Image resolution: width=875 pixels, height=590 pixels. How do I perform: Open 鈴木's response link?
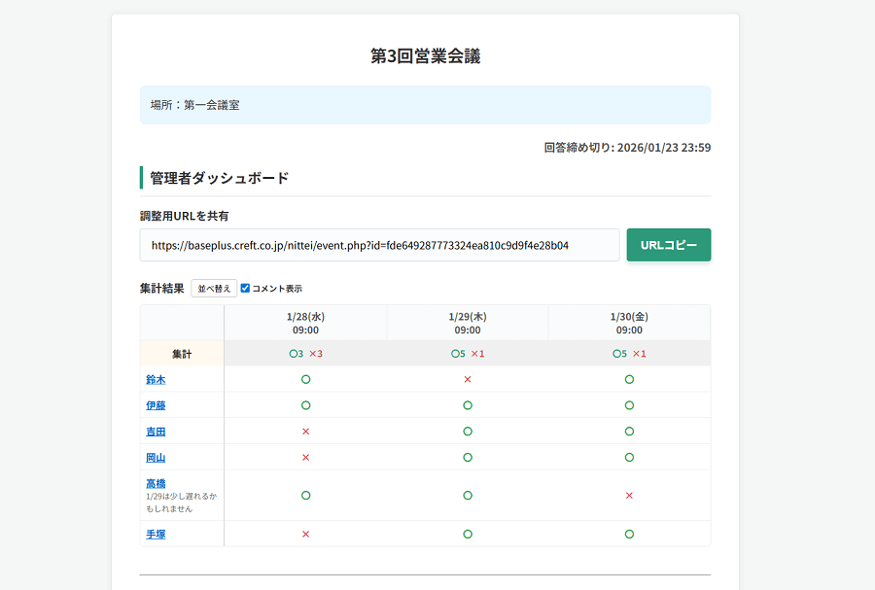click(x=156, y=379)
